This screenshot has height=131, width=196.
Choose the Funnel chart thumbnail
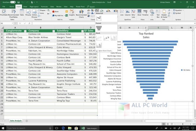pyautogui.click(x=99, y=28)
